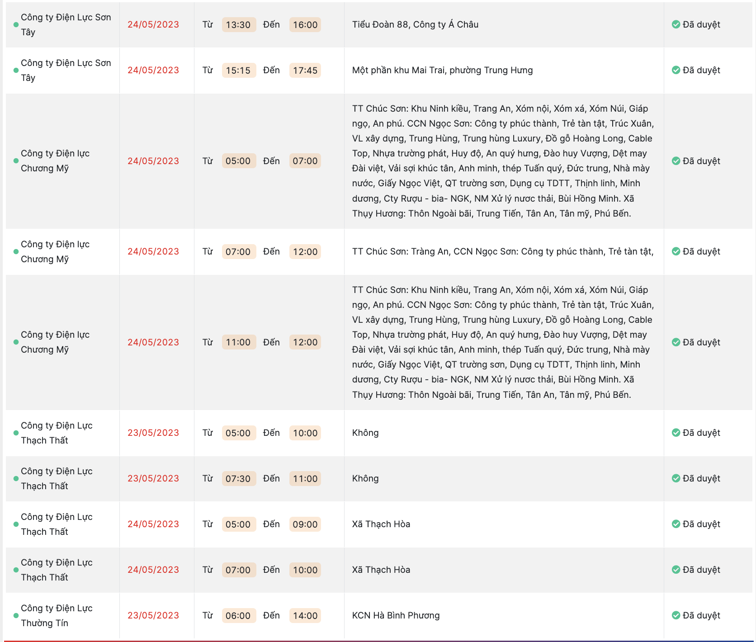756x642 pixels.
Task: Click the date 23/05/2023 in the Thường Tín row
Action: 153,615
